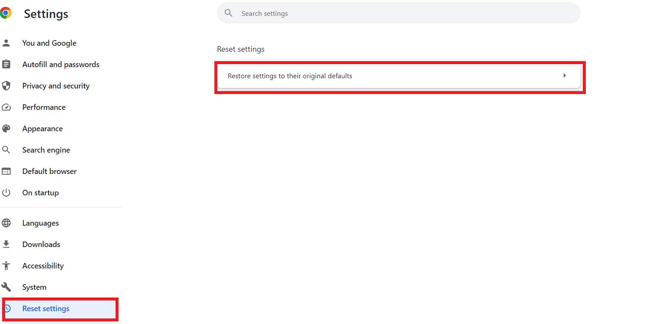Go to System settings
The image size is (647, 324).
(35, 287)
